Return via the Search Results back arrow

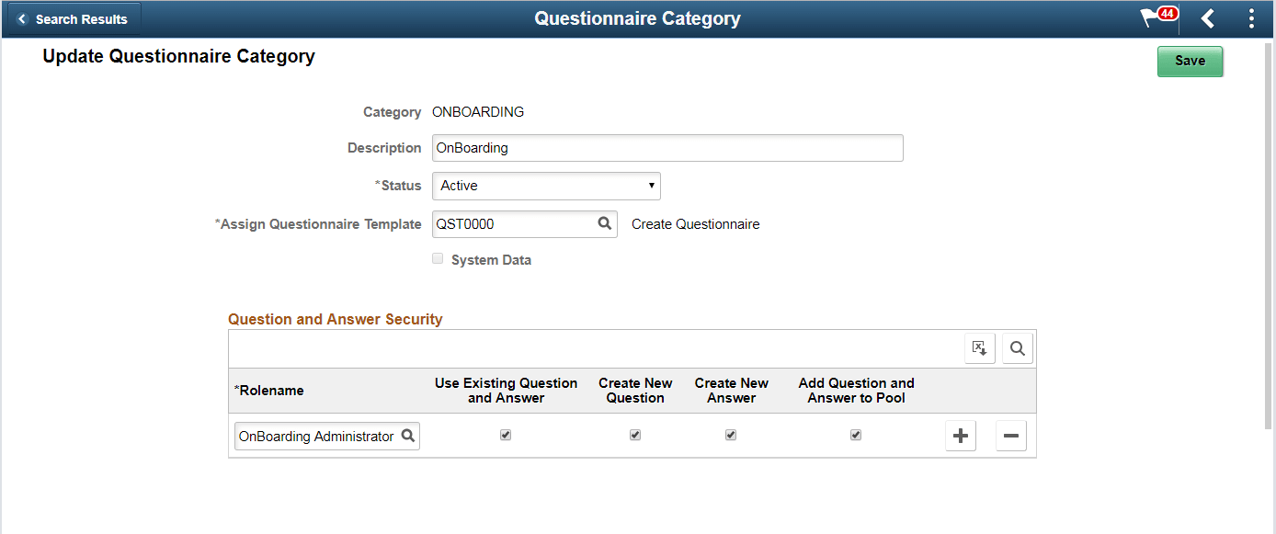(74, 17)
